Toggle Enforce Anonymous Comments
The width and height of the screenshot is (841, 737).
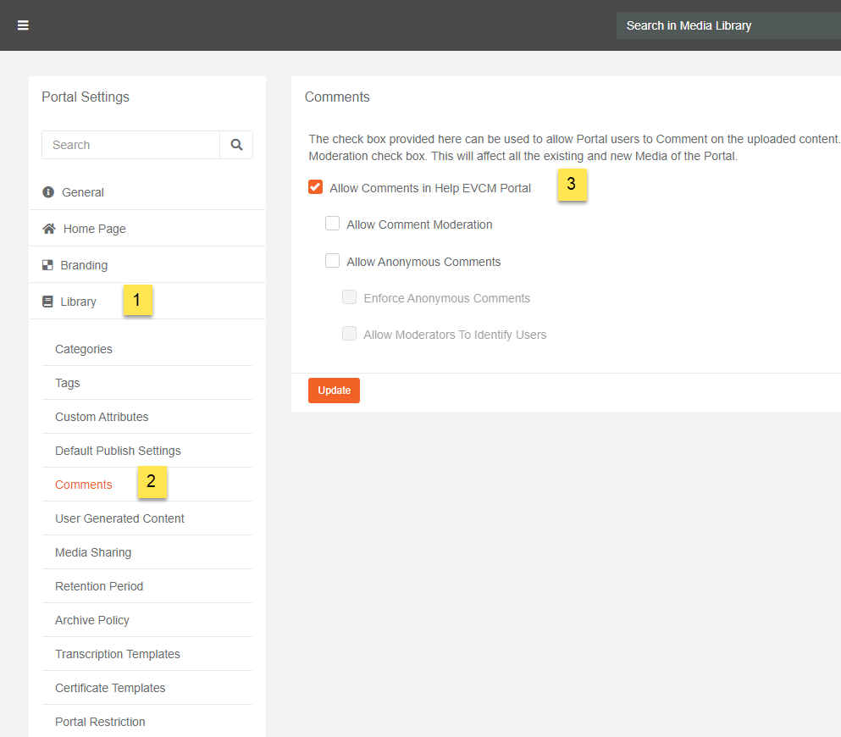coord(349,297)
